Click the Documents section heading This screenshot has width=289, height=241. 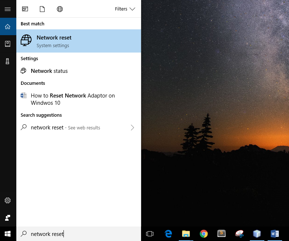[33, 83]
